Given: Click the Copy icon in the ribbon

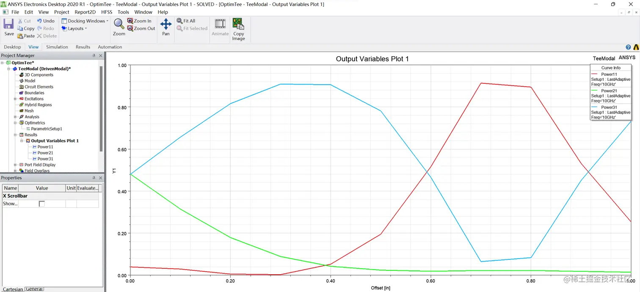Looking at the screenshot, I should [20, 28].
